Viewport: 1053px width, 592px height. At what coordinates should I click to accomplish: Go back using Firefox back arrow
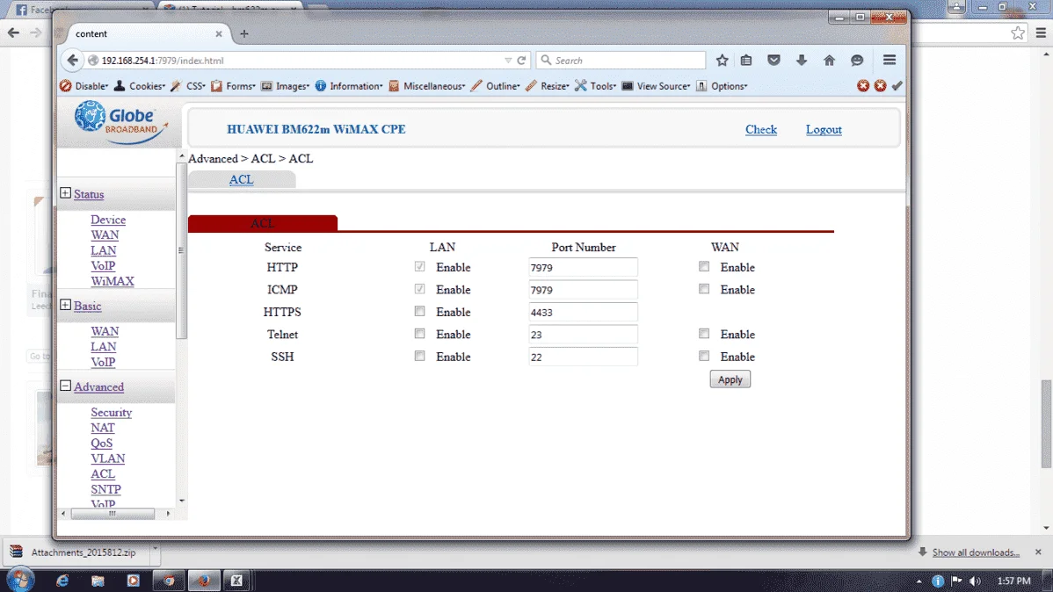tap(73, 61)
